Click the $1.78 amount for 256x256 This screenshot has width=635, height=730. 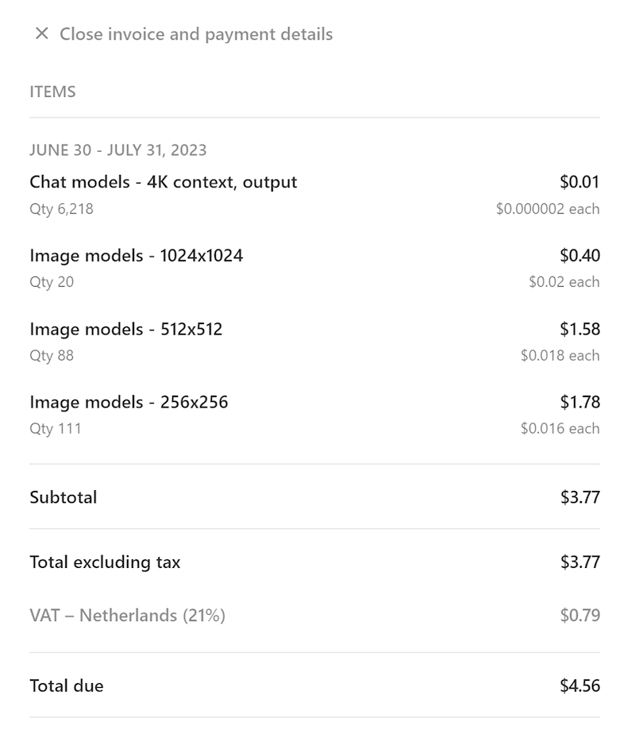[x=579, y=402]
